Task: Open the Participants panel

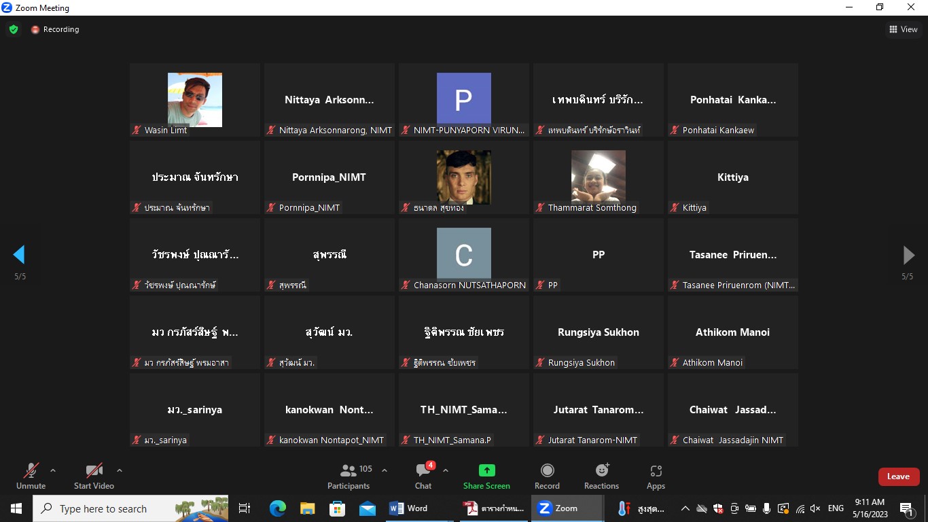Action: point(349,476)
